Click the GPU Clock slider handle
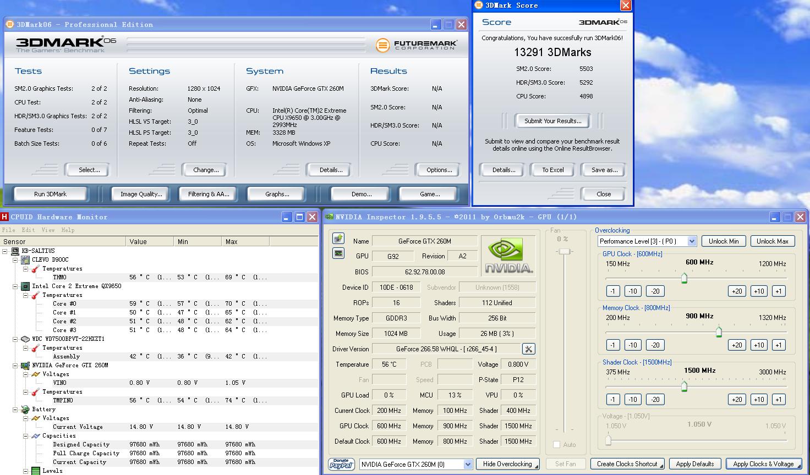Viewport: 810px width, 475px height. point(684,278)
